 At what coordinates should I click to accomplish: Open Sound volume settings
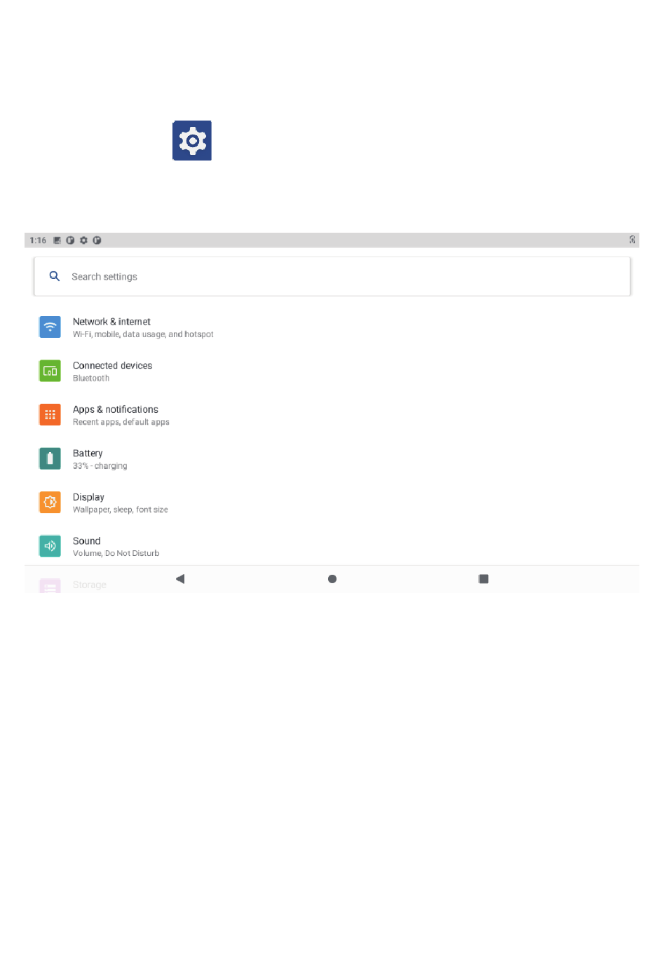click(x=332, y=545)
